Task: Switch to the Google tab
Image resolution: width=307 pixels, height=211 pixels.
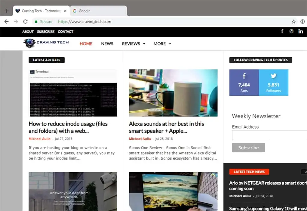Action: [99, 11]
